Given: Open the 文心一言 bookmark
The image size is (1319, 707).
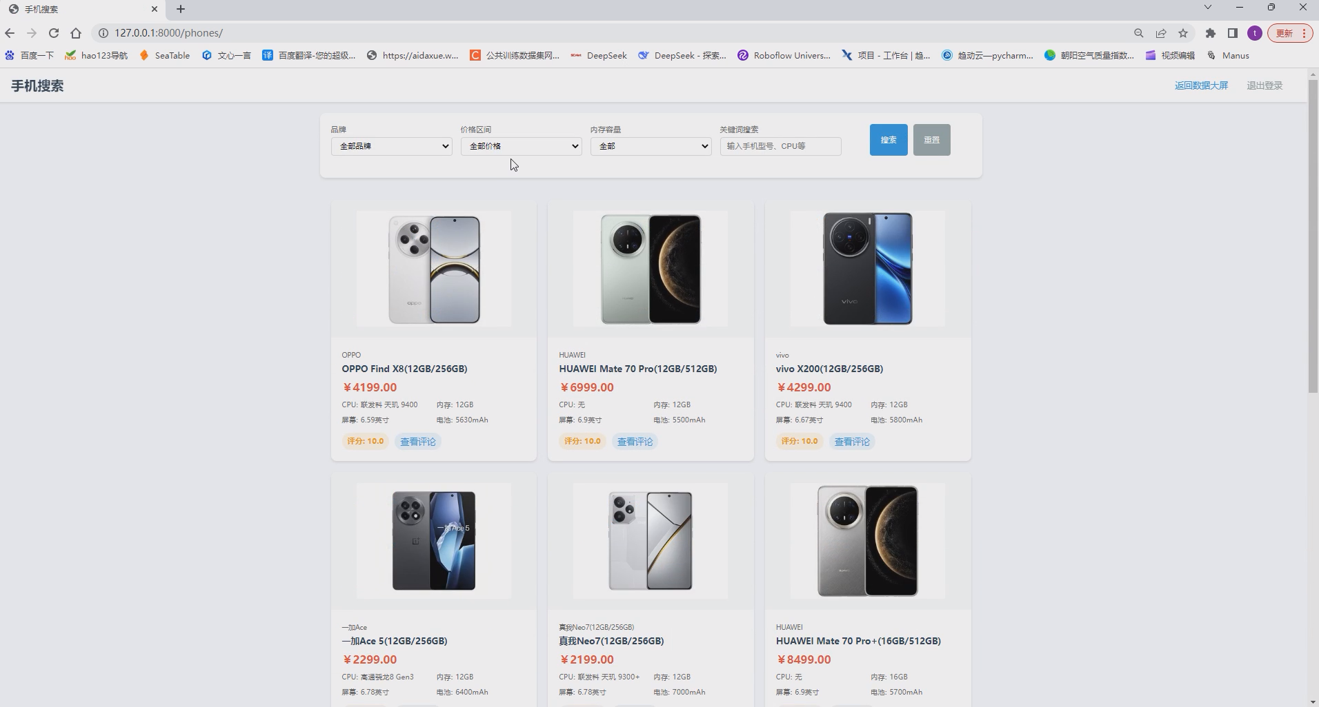Looking at the screenshot, I should click(x=226, y=55).
